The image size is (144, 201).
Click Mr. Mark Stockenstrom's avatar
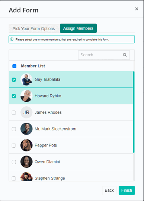[26, 129]
